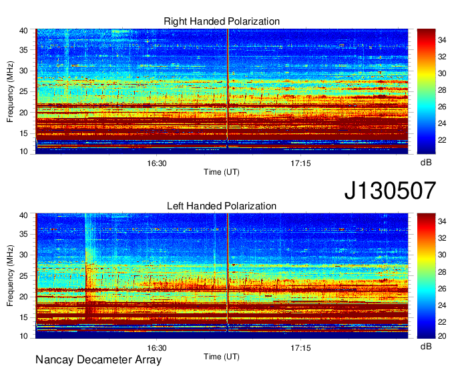
Task: Click the bottom plot's Frequency (MHz) axis label
Action: tap(10, 276)
